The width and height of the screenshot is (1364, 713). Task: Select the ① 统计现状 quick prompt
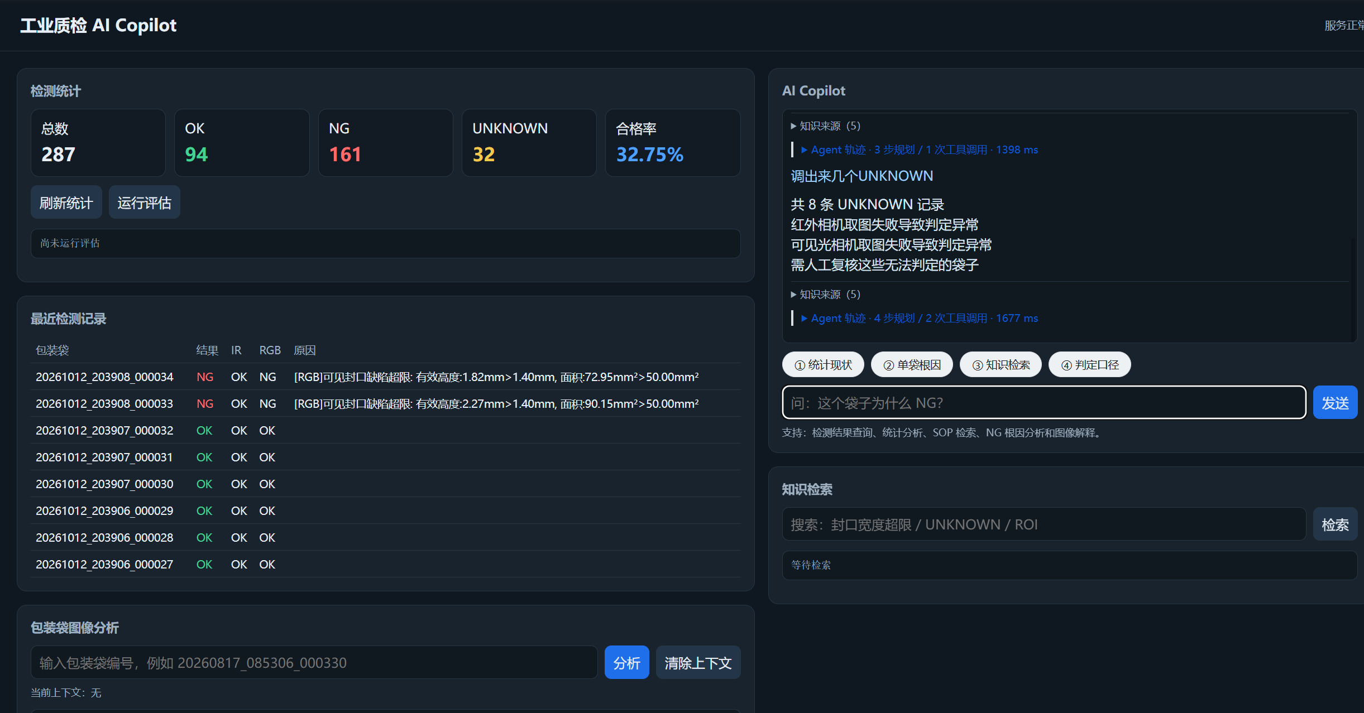pyautogui.click(x=823, y=365)
